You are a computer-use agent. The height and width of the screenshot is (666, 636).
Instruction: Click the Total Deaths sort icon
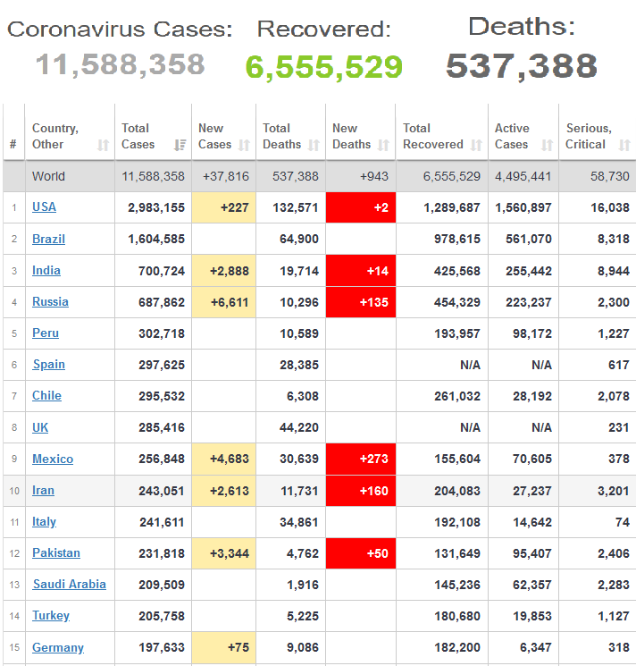coord(314,145)
